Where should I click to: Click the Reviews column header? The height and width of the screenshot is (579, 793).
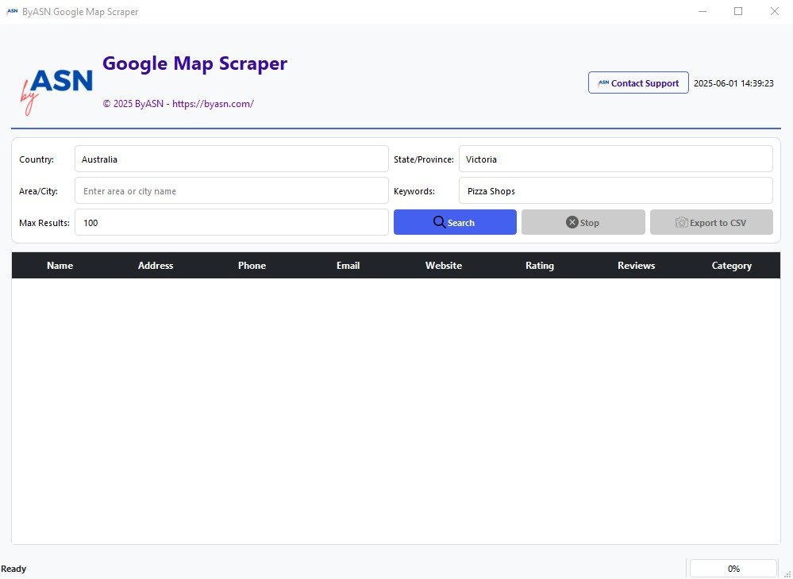pos(636,265)
